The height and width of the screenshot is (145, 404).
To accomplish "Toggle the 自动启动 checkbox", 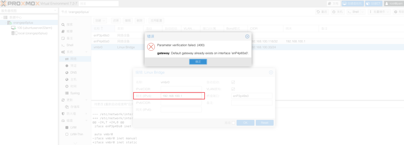I will (x=233, y=82).
